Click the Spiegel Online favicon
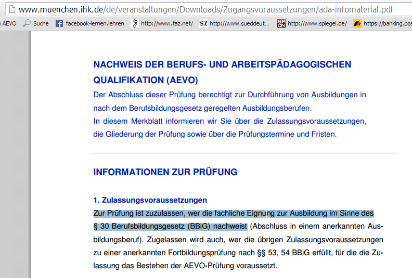 tap(281, 23)
